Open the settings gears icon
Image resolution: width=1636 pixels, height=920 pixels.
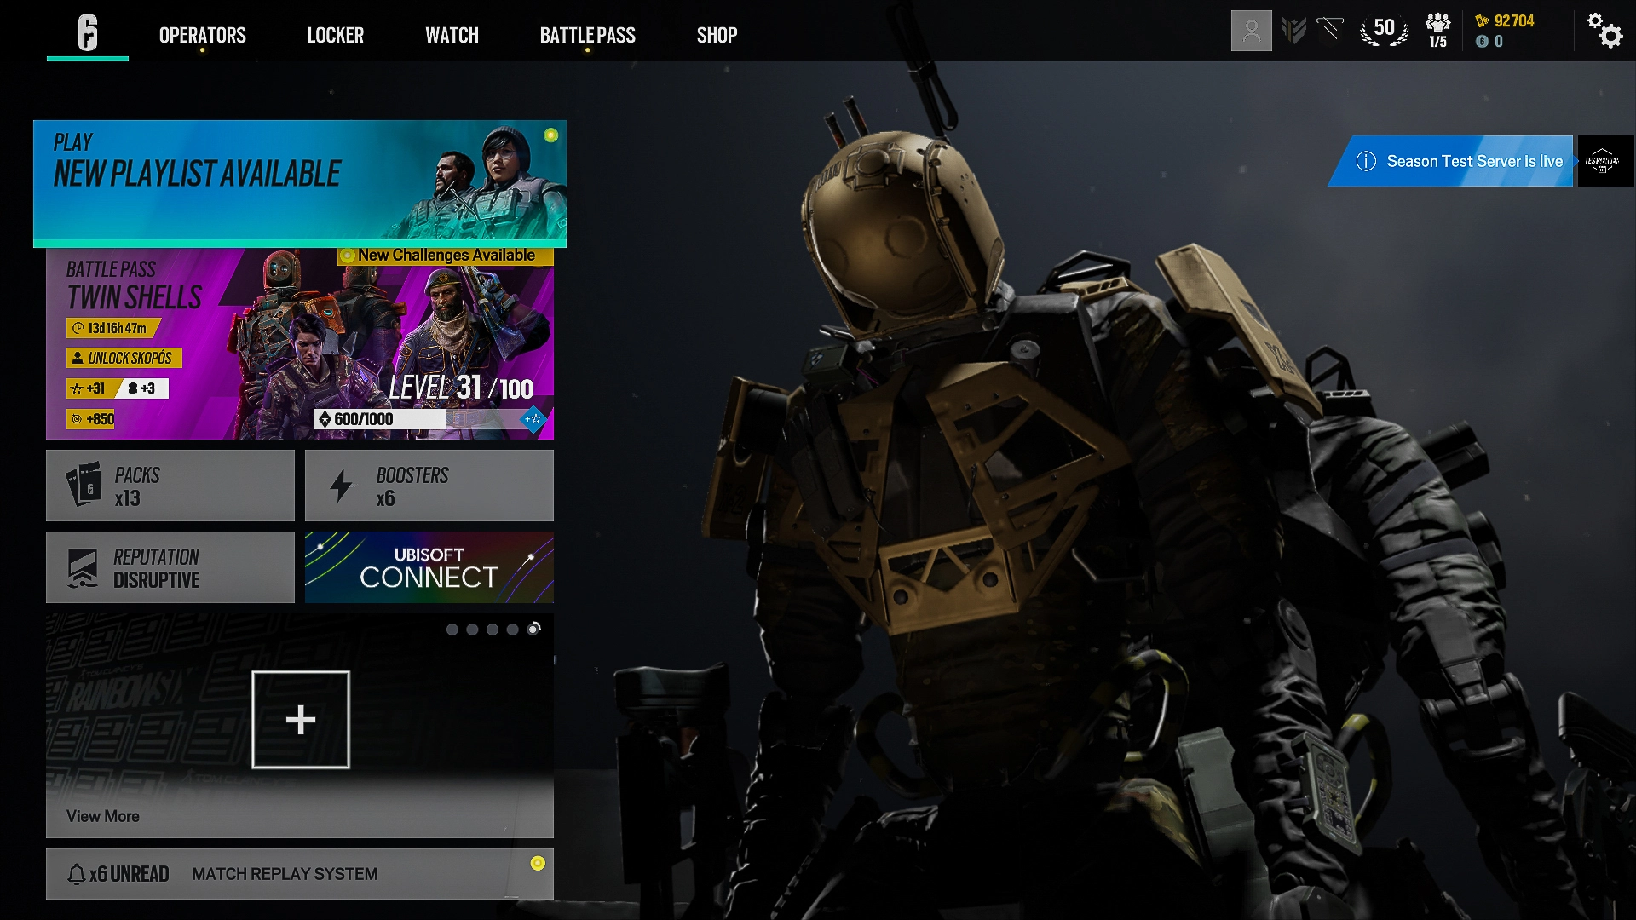[x=1604, y=31]
